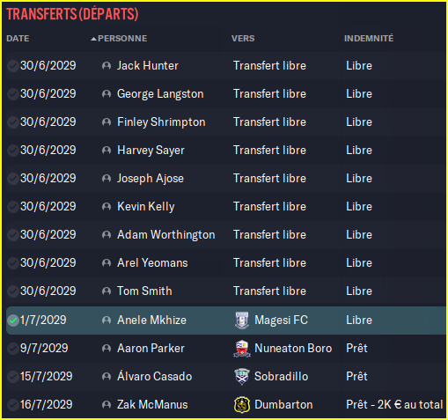The height and width of the screenshot is (420, 448).
Task: Sort transfers by Indemnité column
Action: pos(369,39)
